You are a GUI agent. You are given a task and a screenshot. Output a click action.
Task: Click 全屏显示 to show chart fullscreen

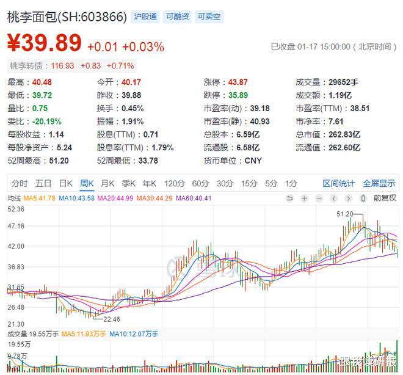coord(379,183)
